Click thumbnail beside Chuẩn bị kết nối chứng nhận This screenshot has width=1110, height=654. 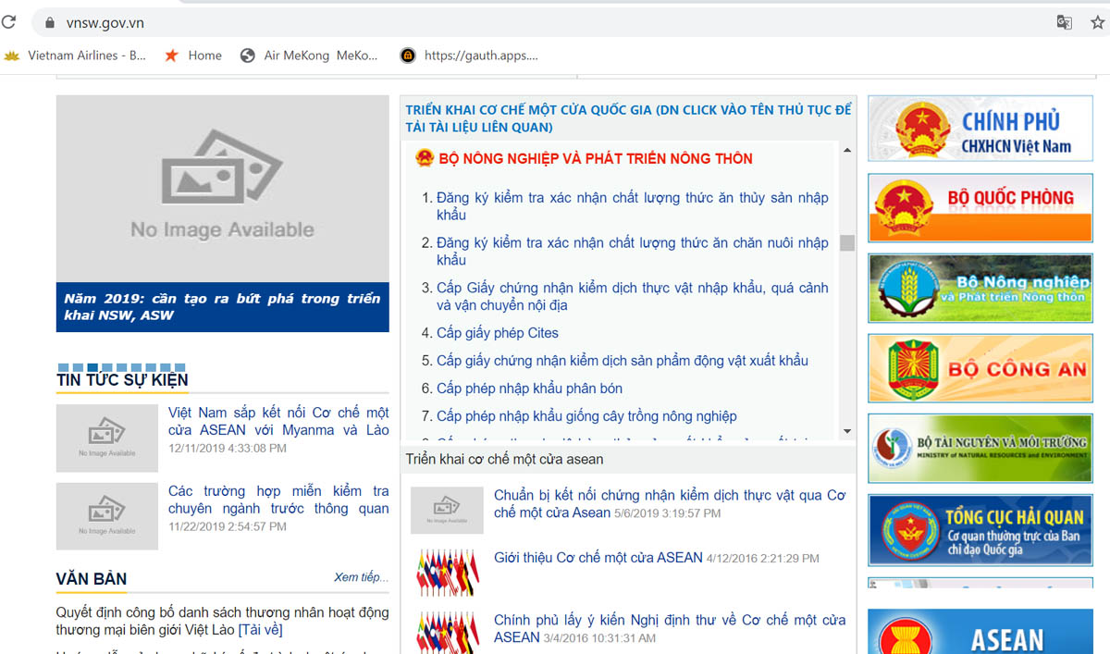(x=448, y=510)
